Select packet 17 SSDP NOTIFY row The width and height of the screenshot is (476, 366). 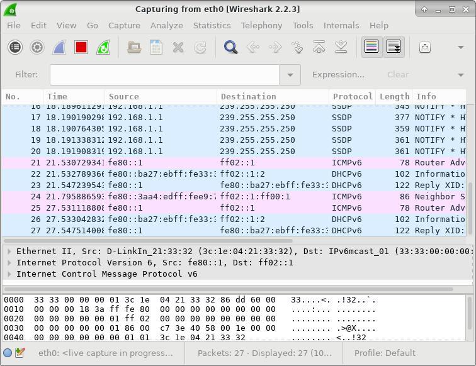pyautogui.click(x=234, y=118)
